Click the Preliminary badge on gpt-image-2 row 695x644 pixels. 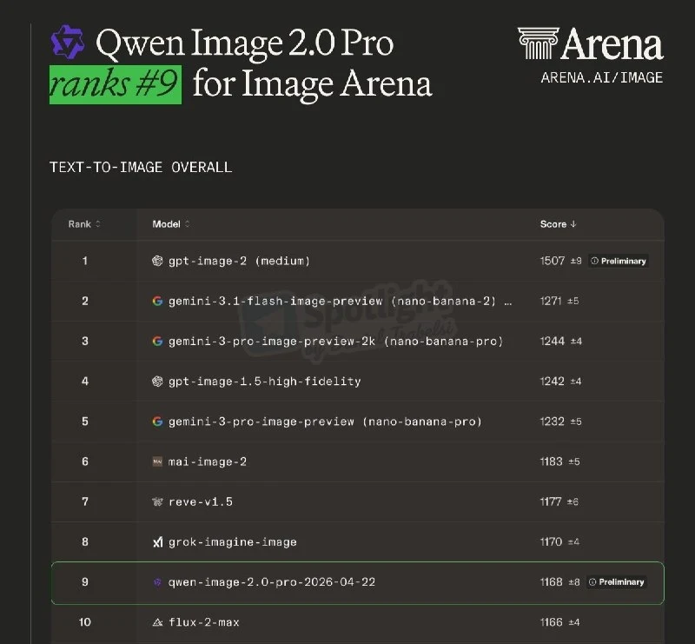tap(619, 261)
